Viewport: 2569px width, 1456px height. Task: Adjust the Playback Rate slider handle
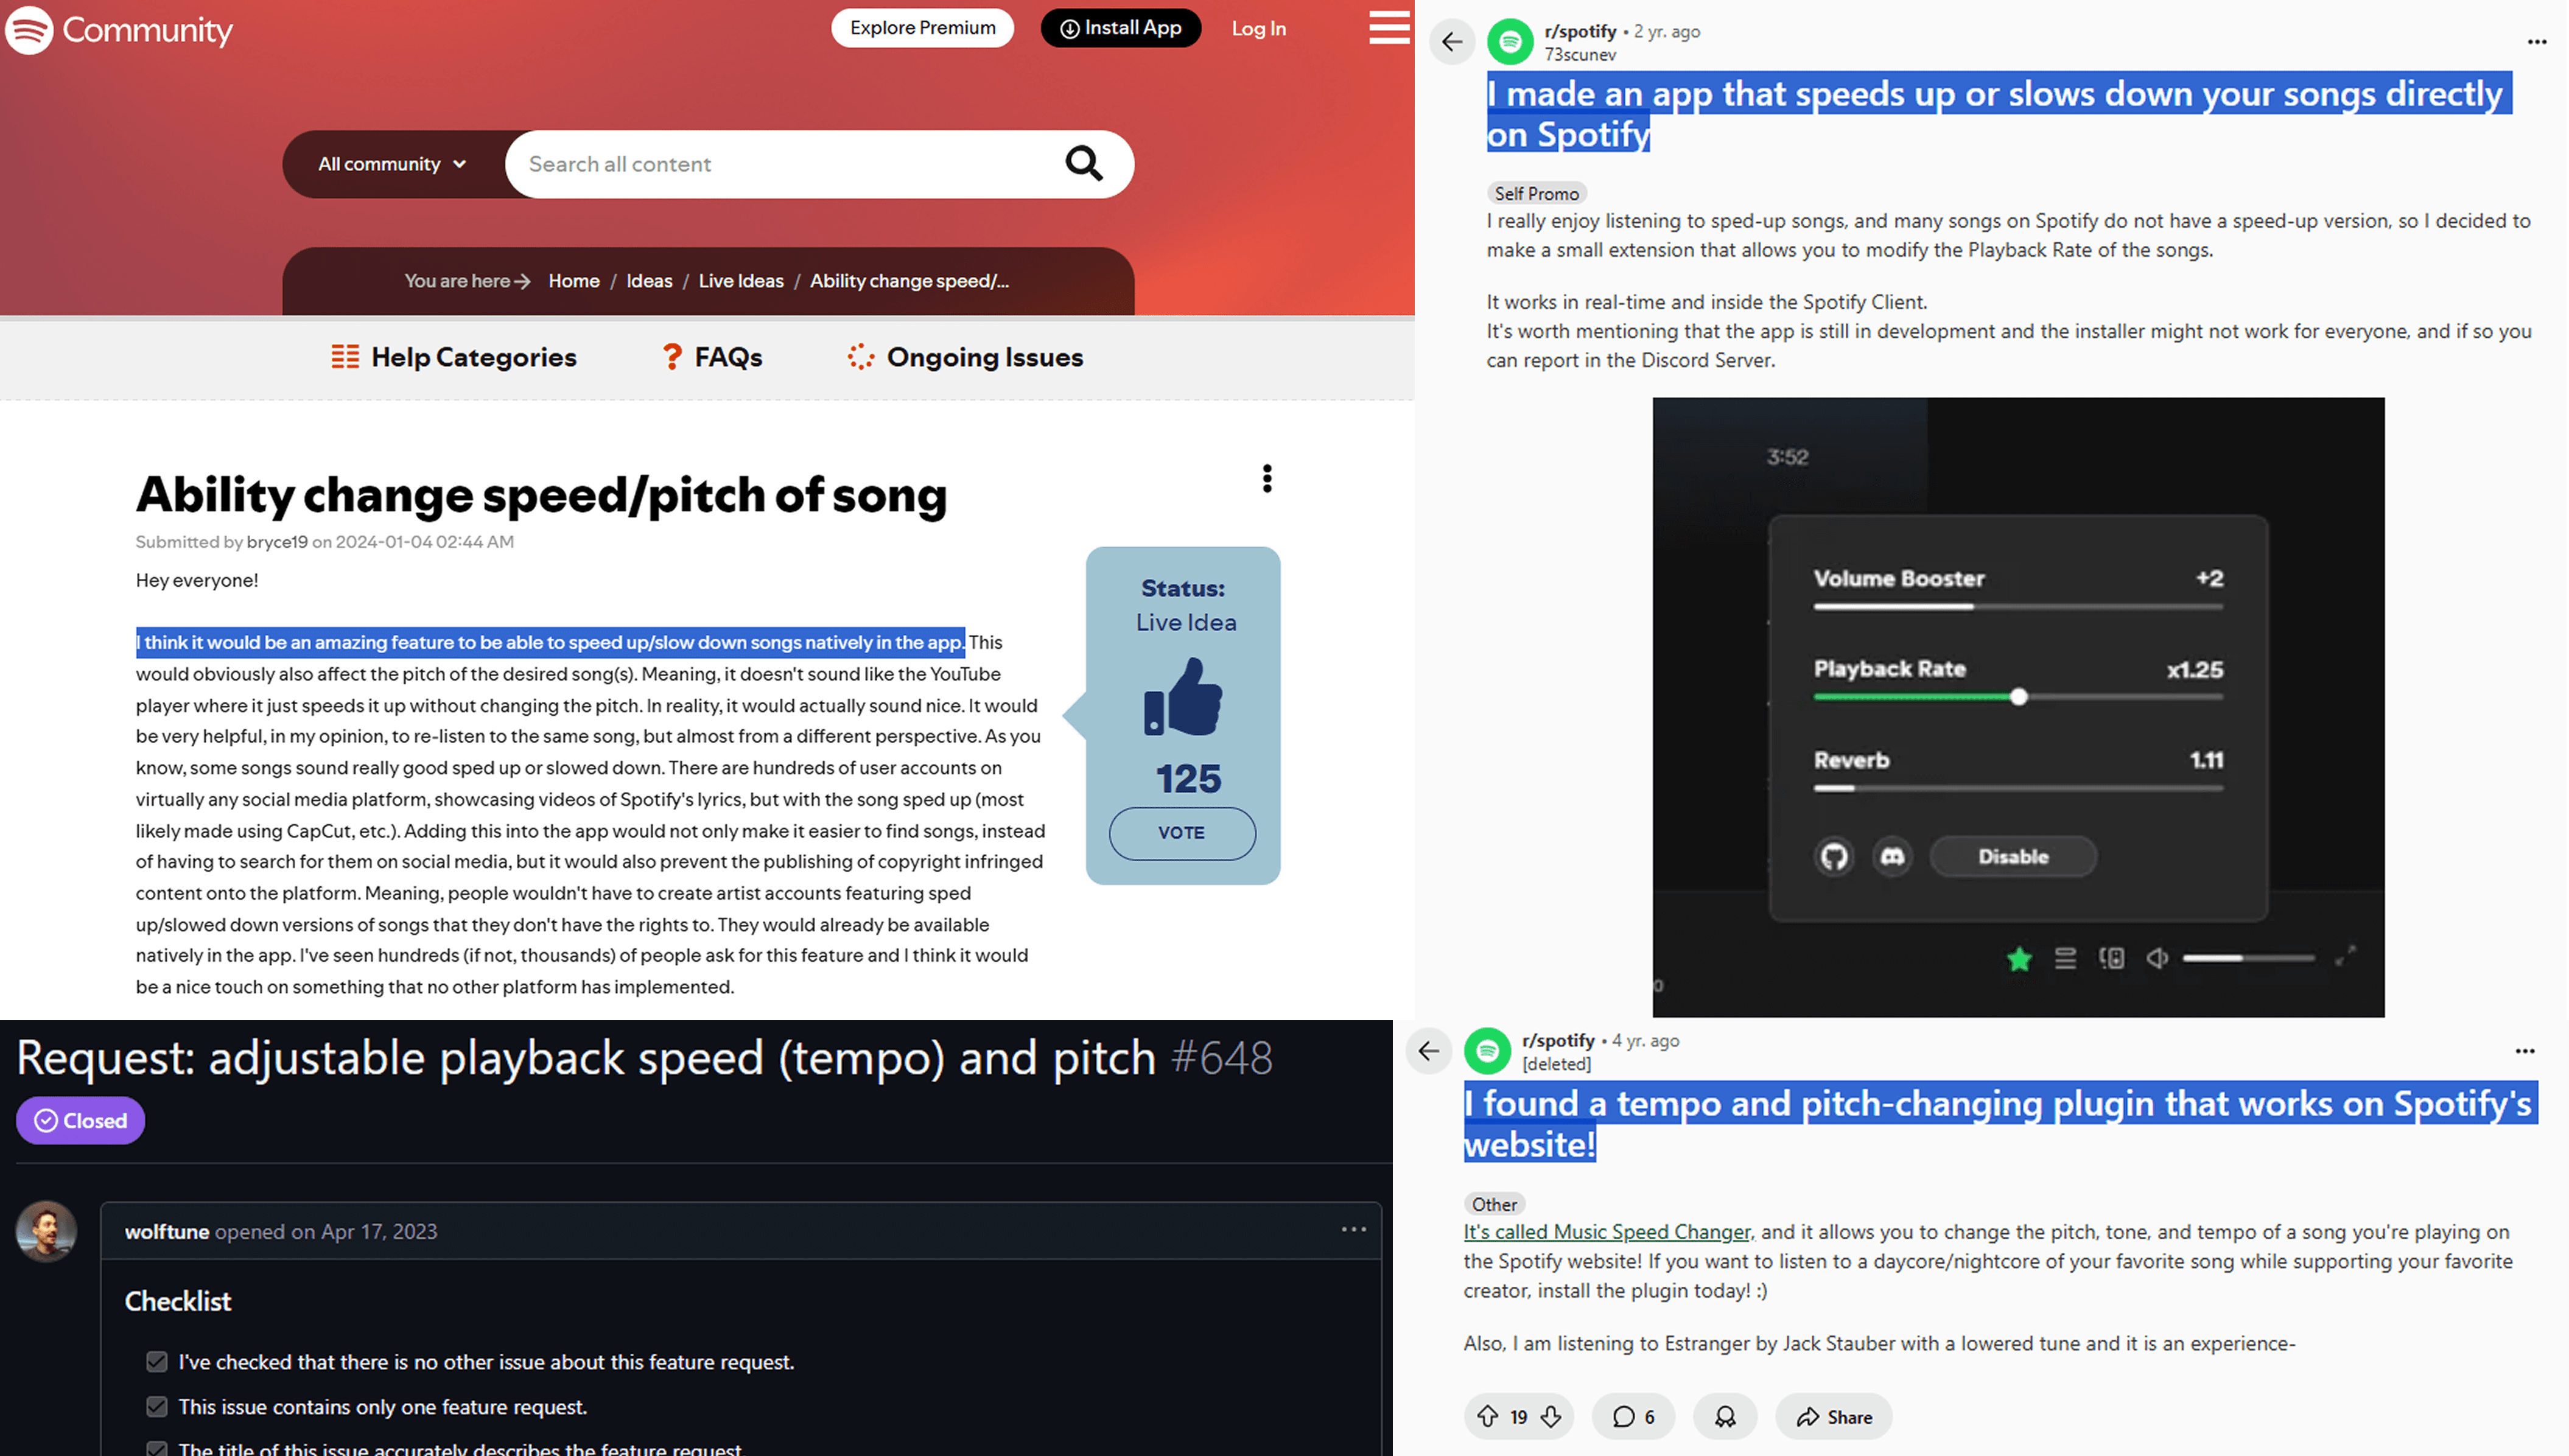[2019, 697]
